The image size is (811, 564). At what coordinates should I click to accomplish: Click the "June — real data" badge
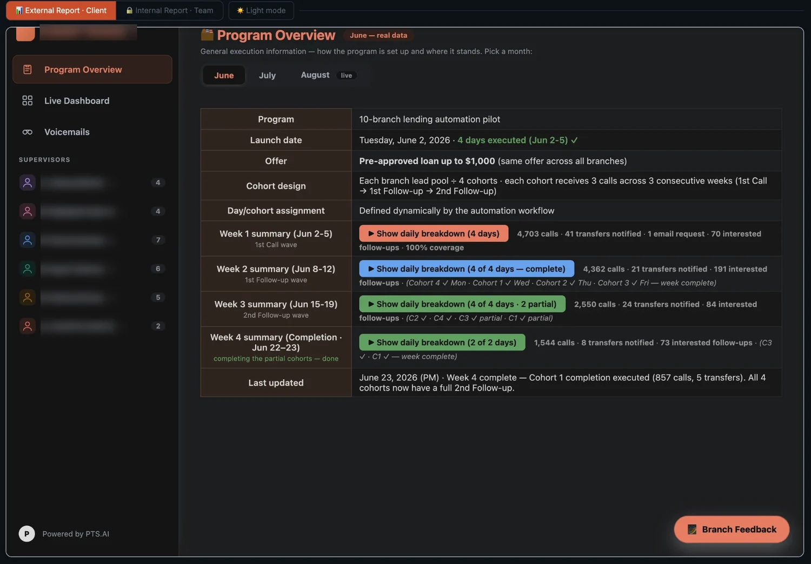(x=378, y=35)
